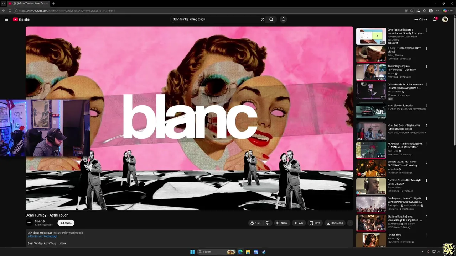Subscribe to blanc channel

66,223
